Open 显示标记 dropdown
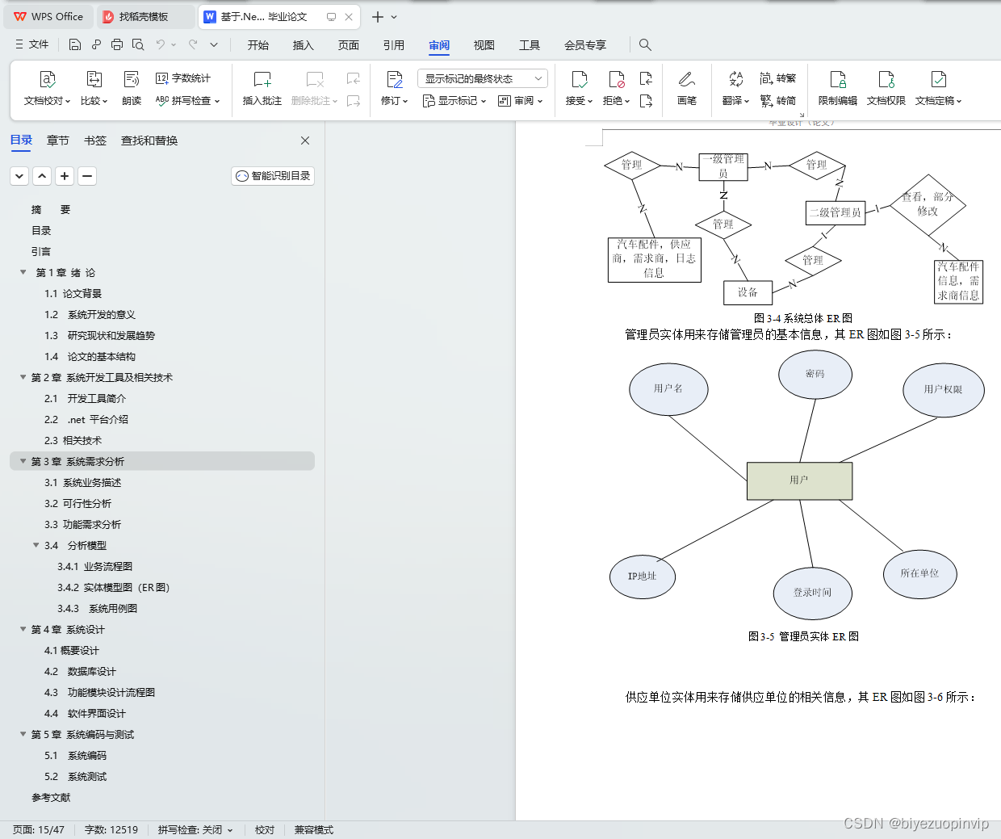The height and width of the screenshot is (839, 1001). click(455, 101)
